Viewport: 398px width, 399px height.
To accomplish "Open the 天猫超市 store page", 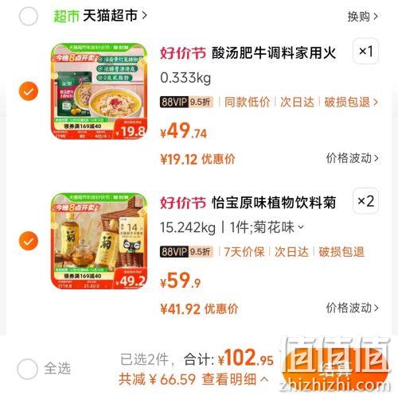I will (115, 15).
